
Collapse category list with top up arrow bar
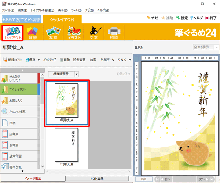point(22,70)
